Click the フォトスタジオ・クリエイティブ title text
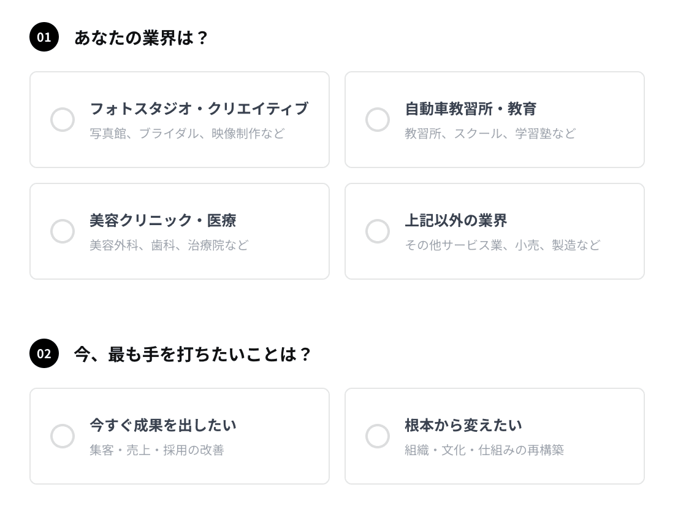 pos(199,109)
